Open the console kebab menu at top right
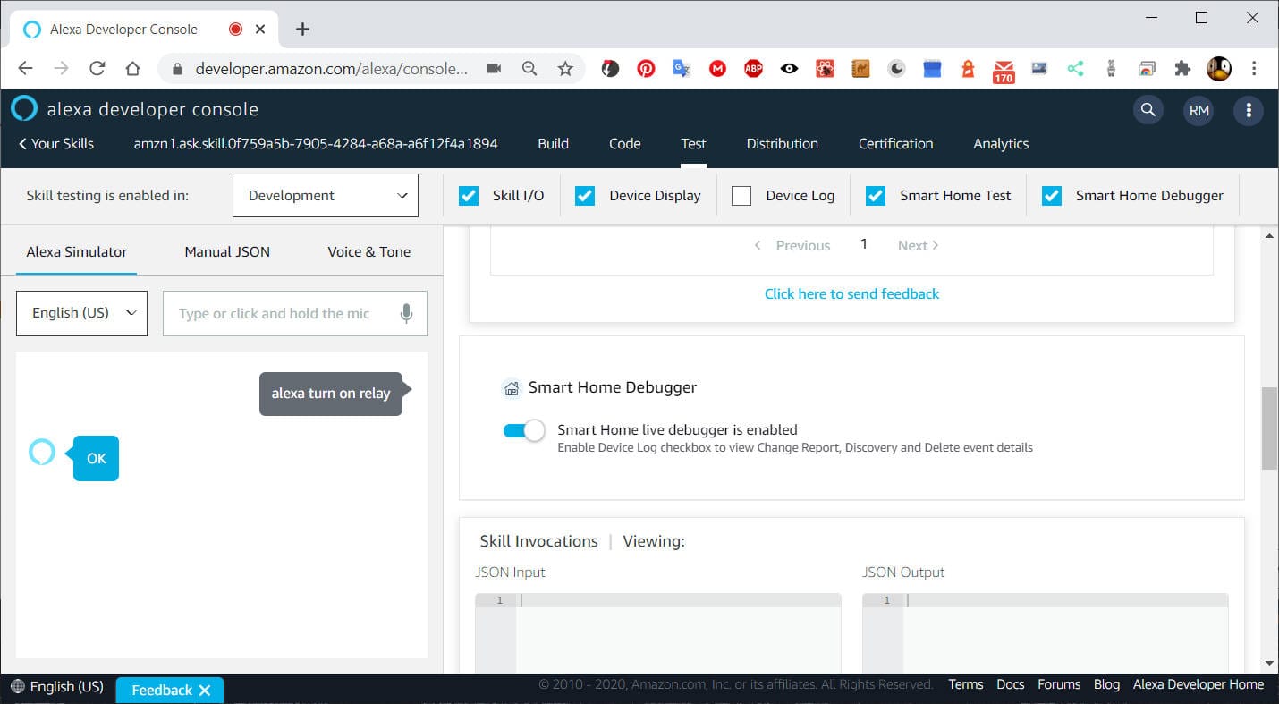Viewport: 1279px width, 704px height. pos(1249,109)
